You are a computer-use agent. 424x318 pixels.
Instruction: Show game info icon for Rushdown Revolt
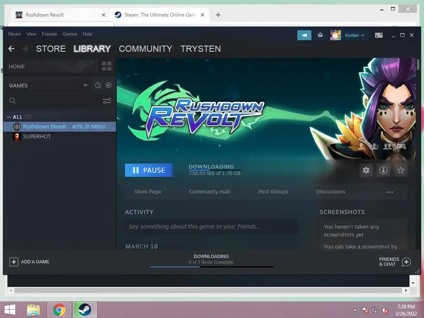tap(383, 170)
